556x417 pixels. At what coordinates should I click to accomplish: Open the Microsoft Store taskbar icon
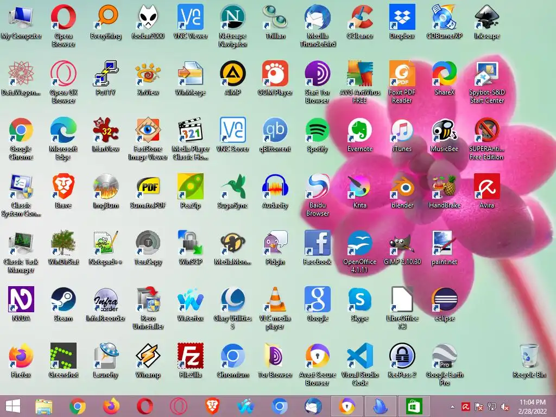pyautogui.click(x=414, y=406)
